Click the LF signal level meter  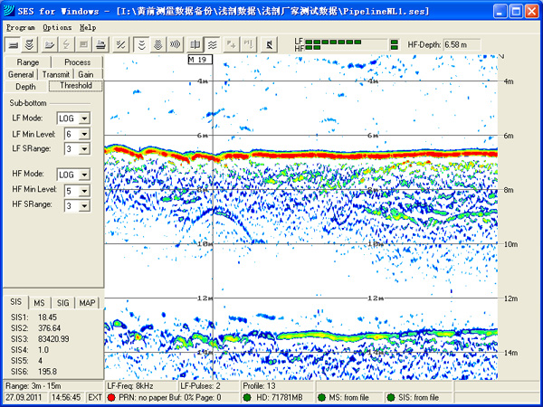[x=346, y=41]
